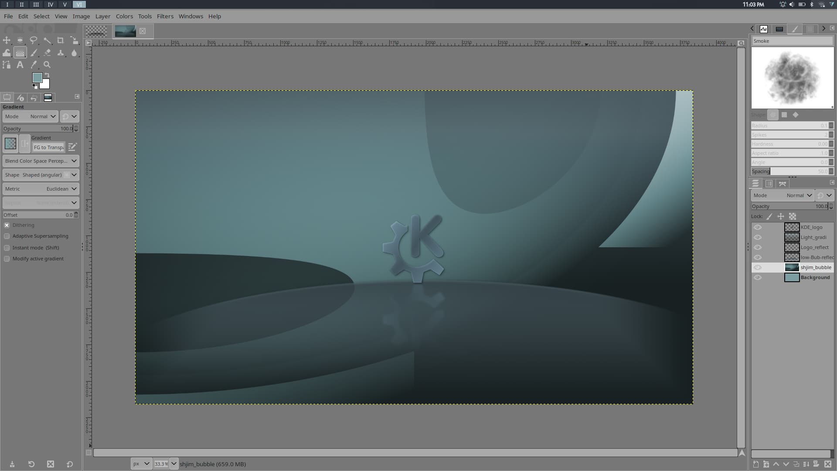Select the Gradient tool in the toolbox

click(20, 53)
